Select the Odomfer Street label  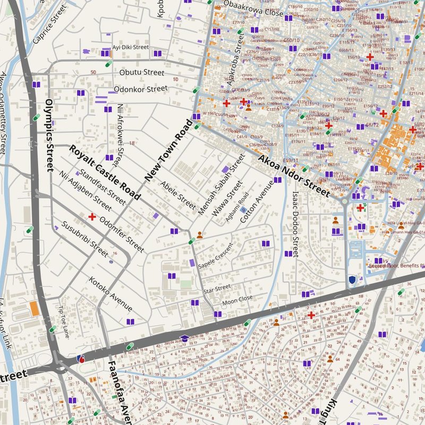(x=122, y=235)
